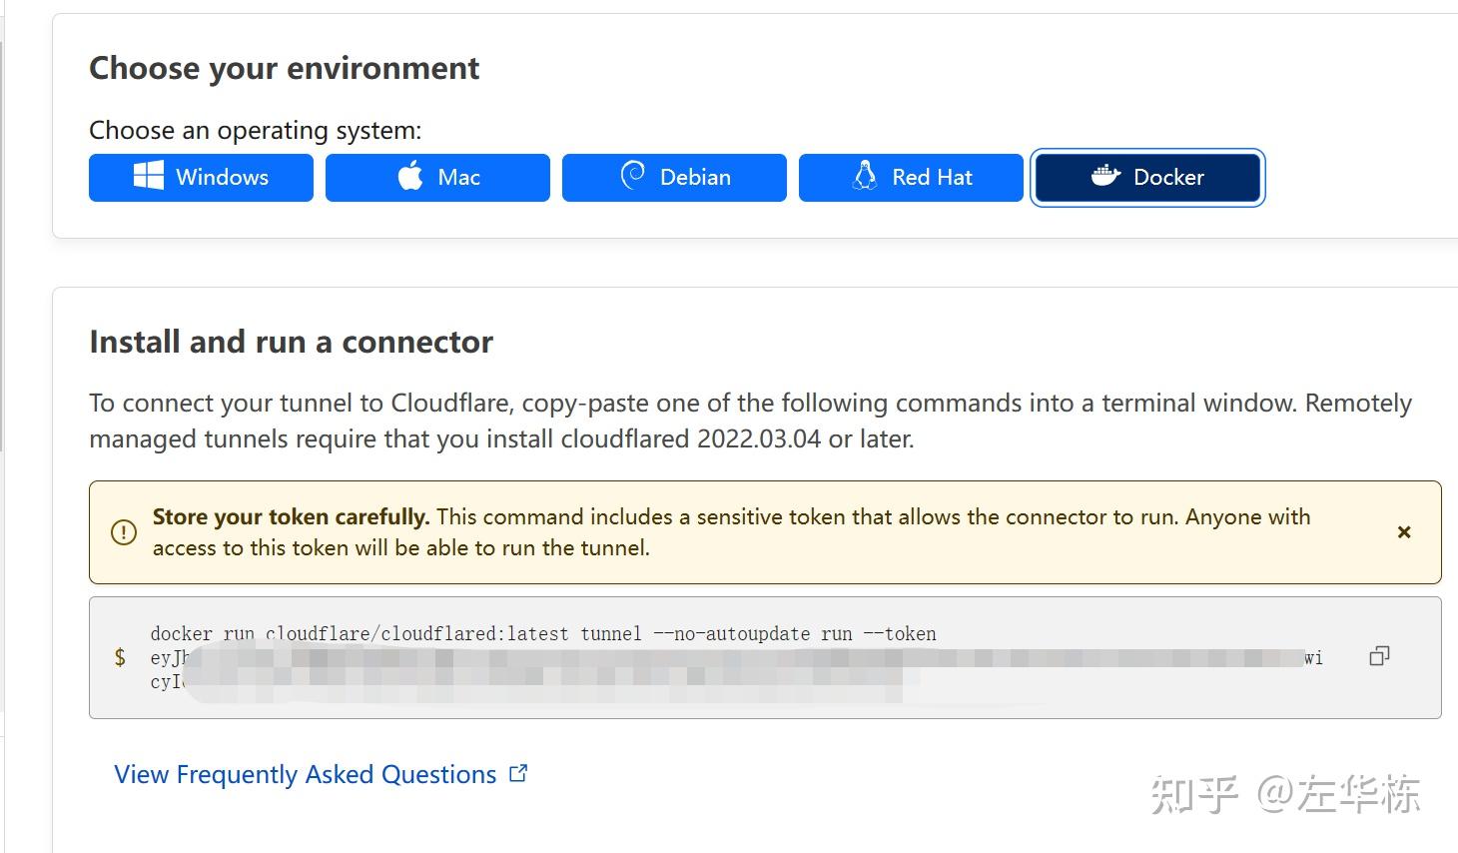Click the Red Hat penguin icon

click(865, 177)
